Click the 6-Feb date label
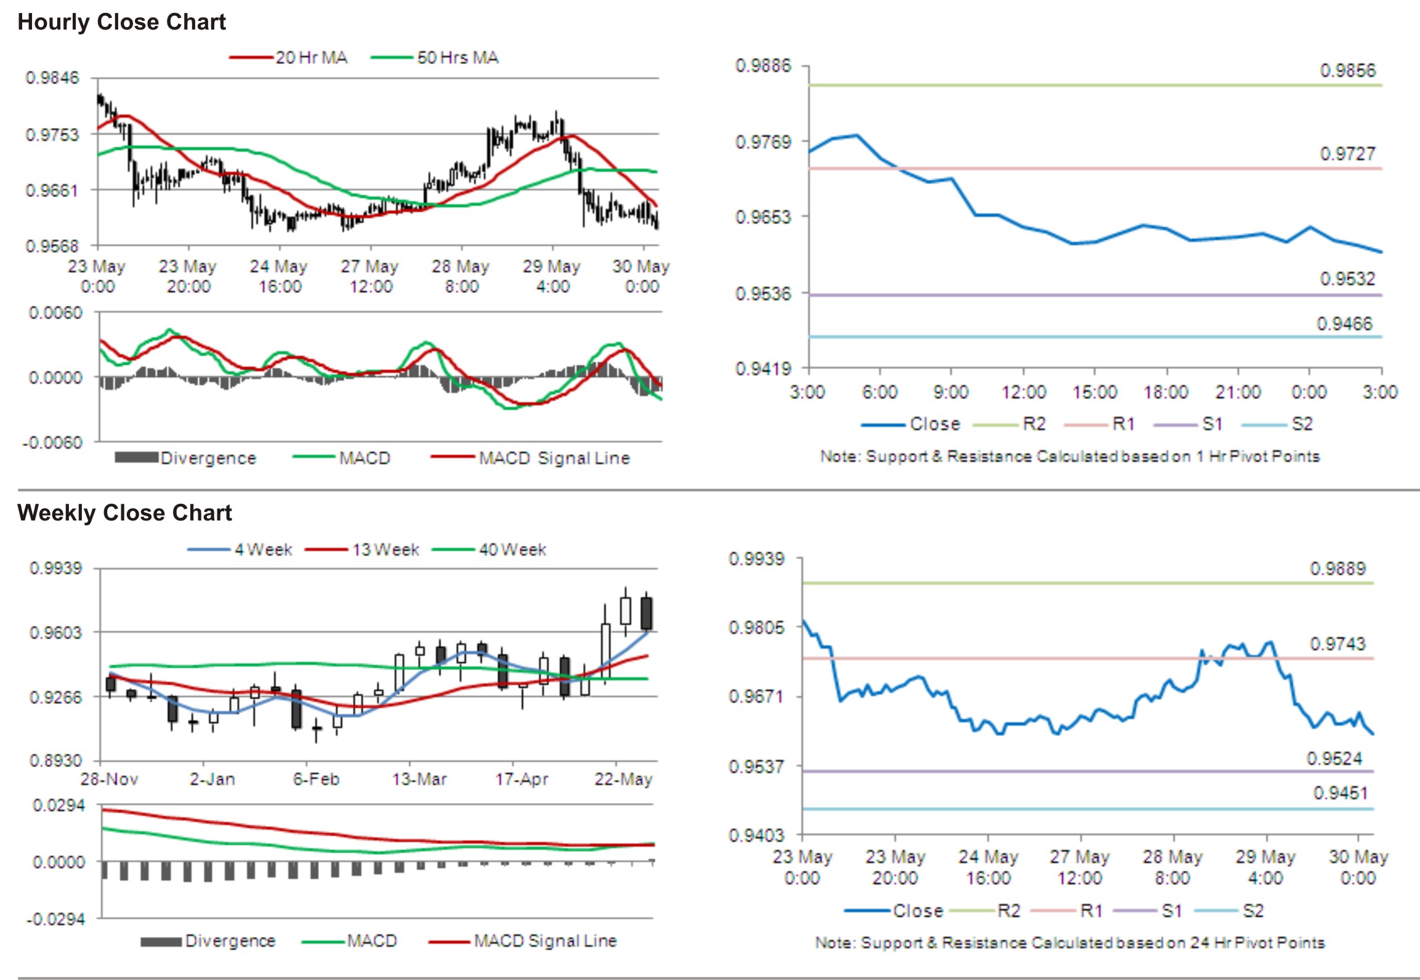The height and width of the screenshot is (980, 1420). point(316,780)
